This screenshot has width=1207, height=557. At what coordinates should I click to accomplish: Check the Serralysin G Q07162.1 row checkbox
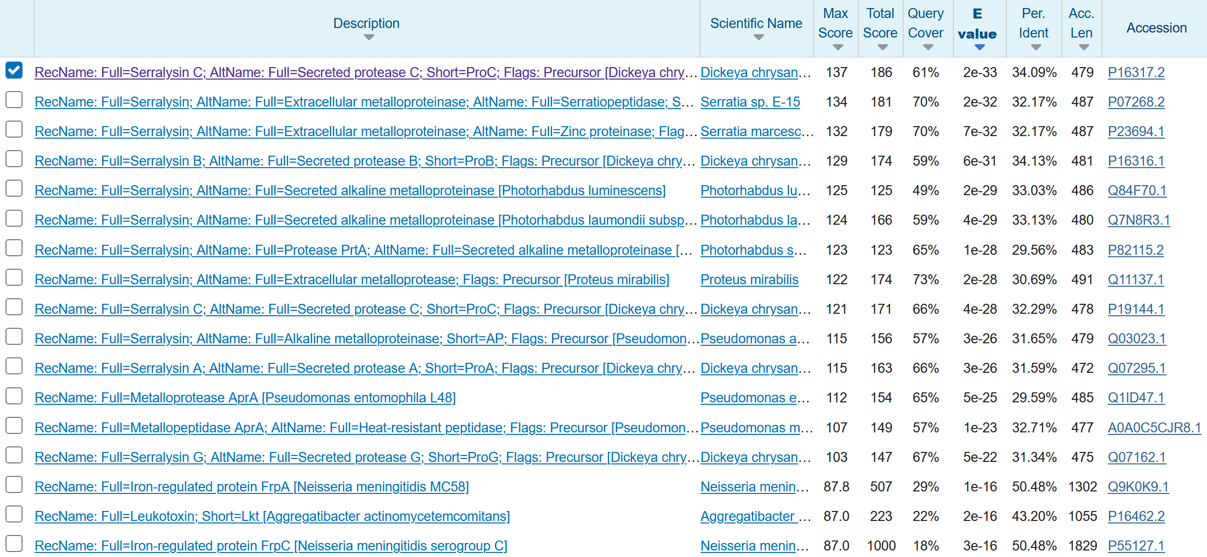click(x=14, y=455)
